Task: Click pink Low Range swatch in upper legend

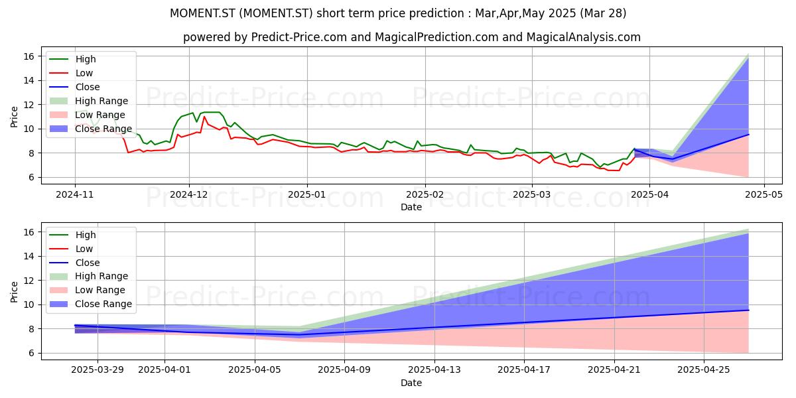Action: (x=60, y=115)
